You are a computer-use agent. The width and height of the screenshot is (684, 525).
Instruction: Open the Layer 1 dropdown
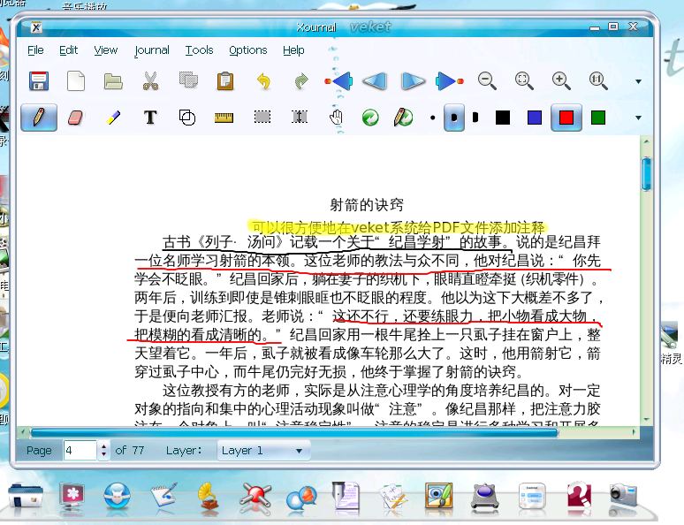click(x=263, y=451)
